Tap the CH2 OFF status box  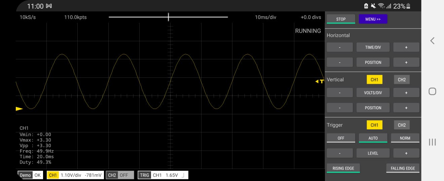tap(120, 175)
